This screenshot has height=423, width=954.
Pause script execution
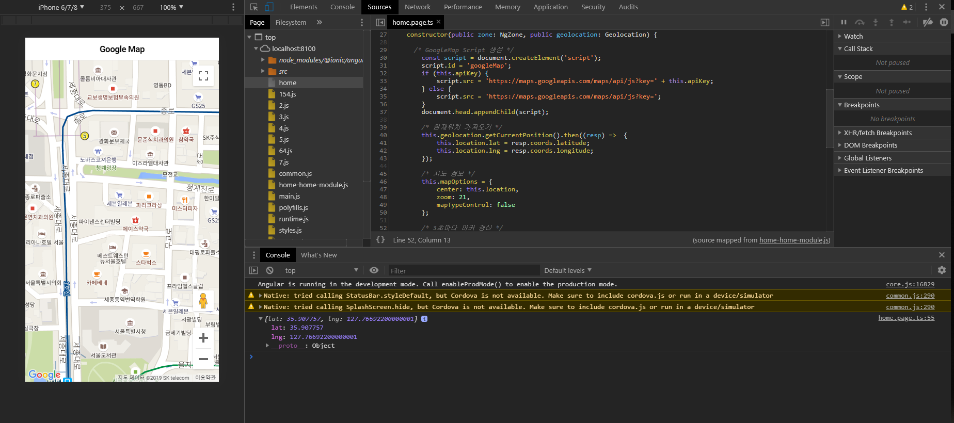844,22
